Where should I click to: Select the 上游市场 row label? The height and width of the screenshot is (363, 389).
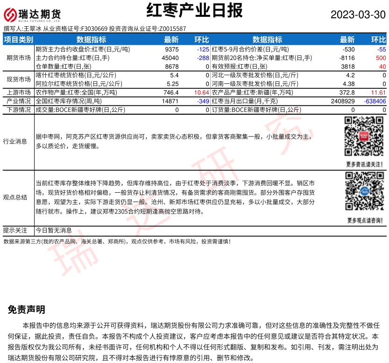(x=19, y=93)
